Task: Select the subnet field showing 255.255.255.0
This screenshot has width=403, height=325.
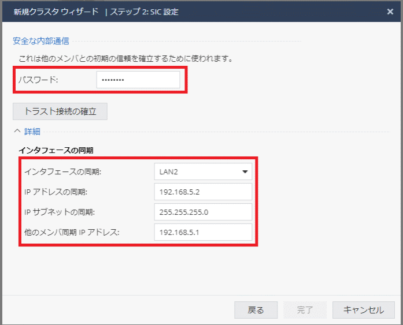Action: click(x=203, y=212)
